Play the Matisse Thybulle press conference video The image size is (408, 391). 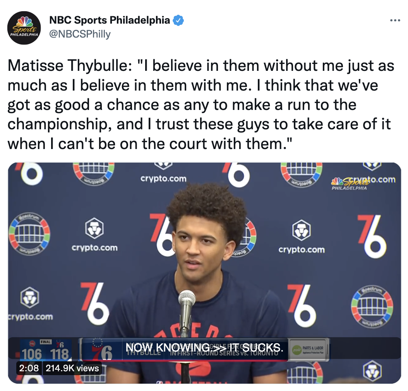click(204, 273)
